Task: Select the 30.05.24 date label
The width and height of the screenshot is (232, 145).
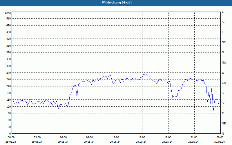Action: [x=220, y=142]
